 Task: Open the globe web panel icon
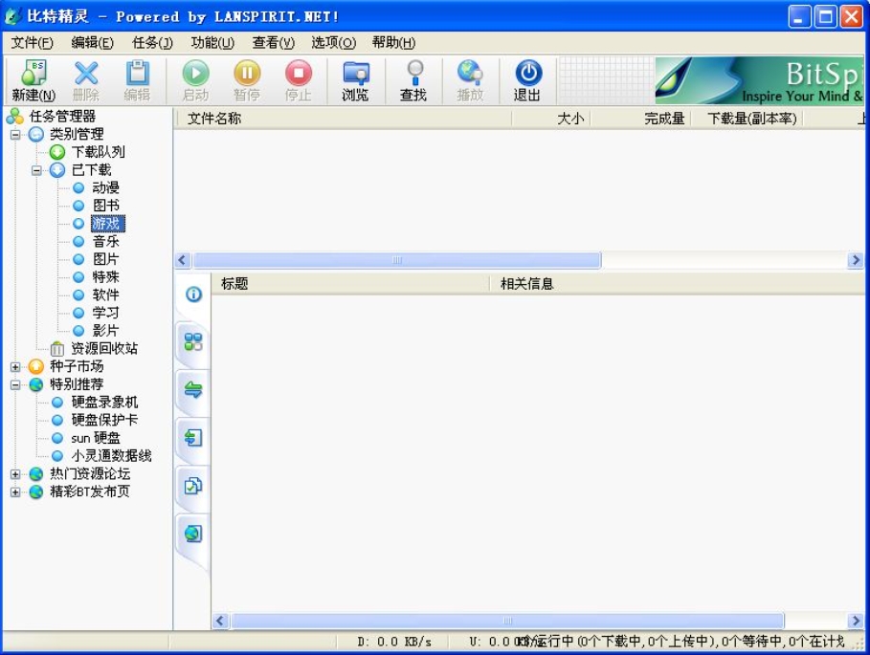192,534
